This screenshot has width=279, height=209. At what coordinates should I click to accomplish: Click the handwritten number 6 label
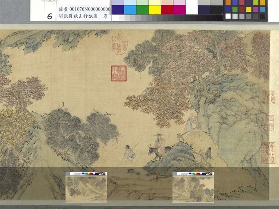[x=50, y=16]
